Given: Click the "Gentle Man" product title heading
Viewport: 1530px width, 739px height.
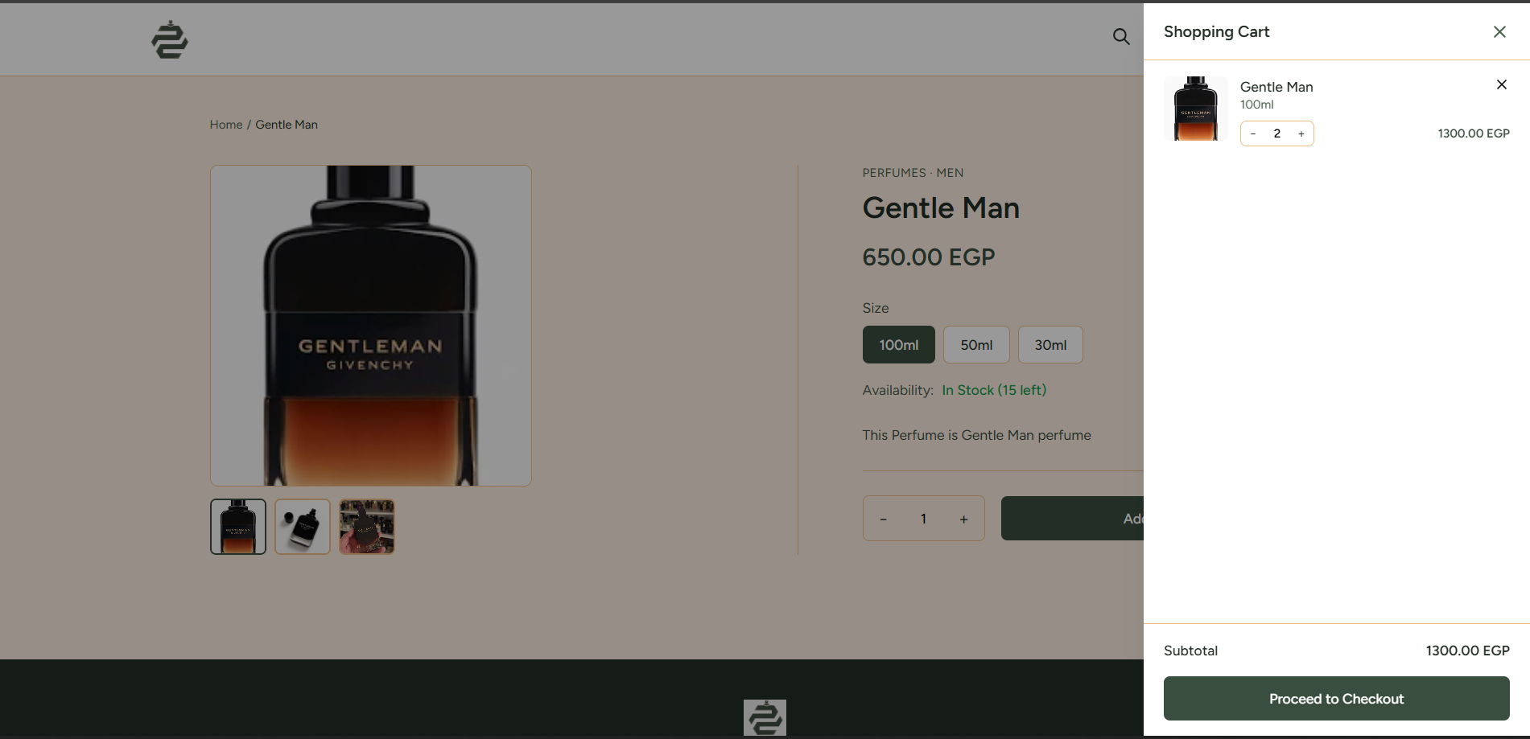Looking at the screenshot, I should 941,208.
